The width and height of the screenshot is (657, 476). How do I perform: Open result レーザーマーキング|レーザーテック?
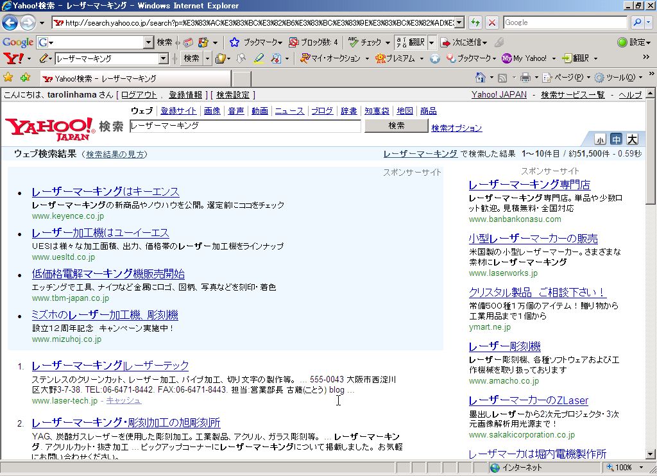click(110, 366)
